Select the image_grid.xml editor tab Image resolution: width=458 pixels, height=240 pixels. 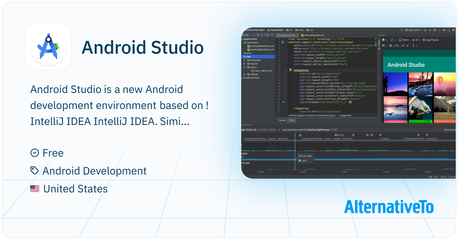pyautogui.click(x=287, y=35)
